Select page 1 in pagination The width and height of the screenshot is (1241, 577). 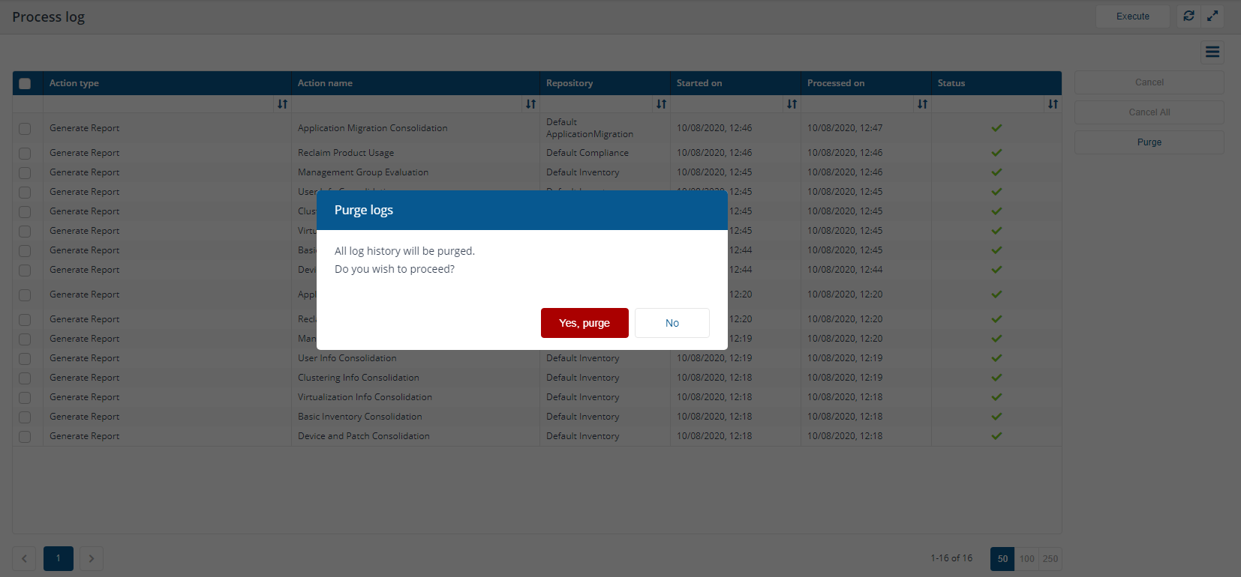tap(59, 558)
